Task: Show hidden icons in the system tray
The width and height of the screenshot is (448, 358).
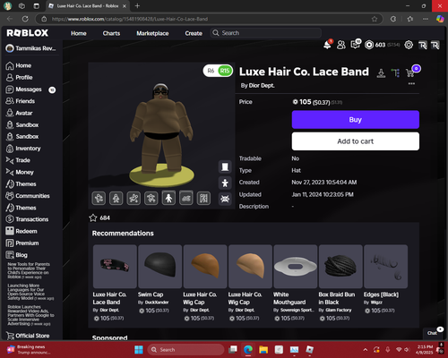Action: tap(366, 350)
